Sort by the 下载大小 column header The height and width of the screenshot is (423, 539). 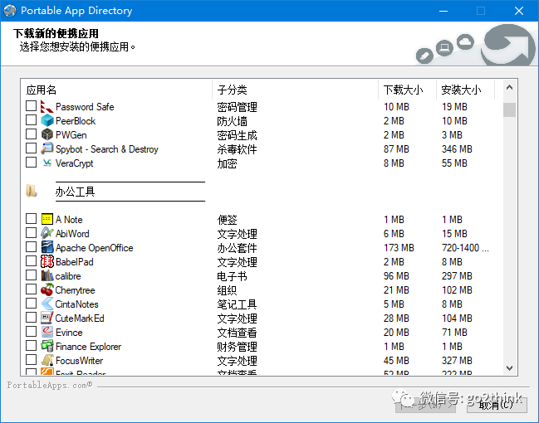[x=407, y=90]
